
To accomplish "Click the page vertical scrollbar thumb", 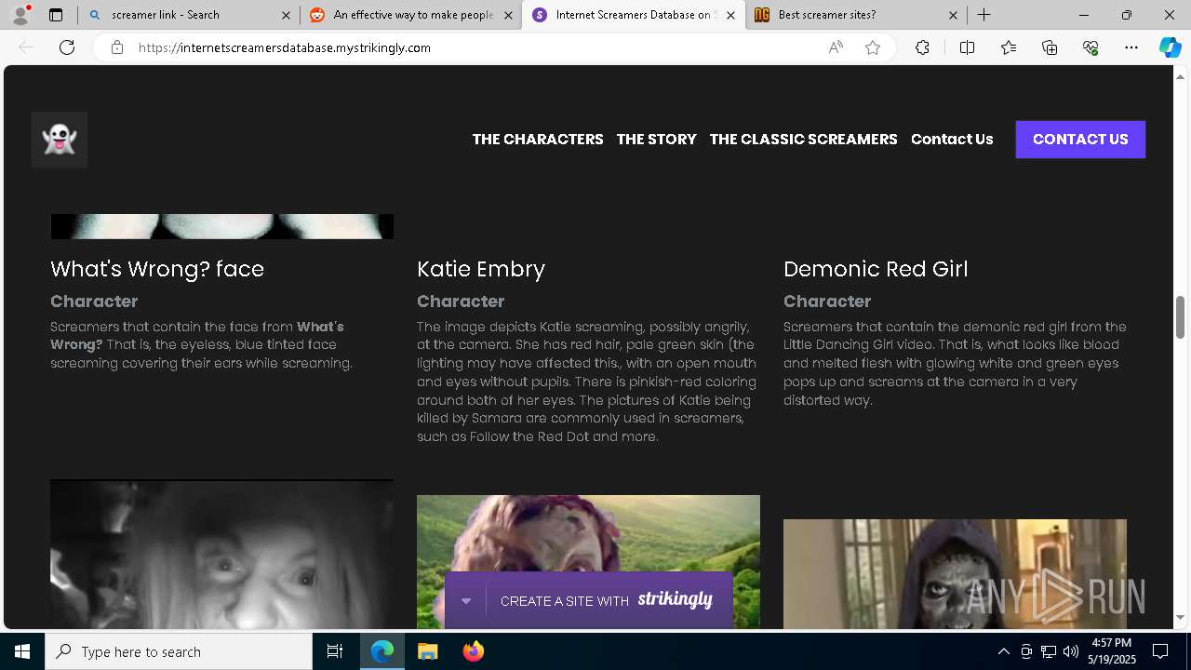I will [1181, 317].
